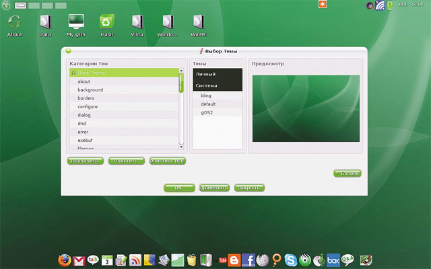Open the green finance chart dock icon
The image size is (431, 269).
point(178,260)
